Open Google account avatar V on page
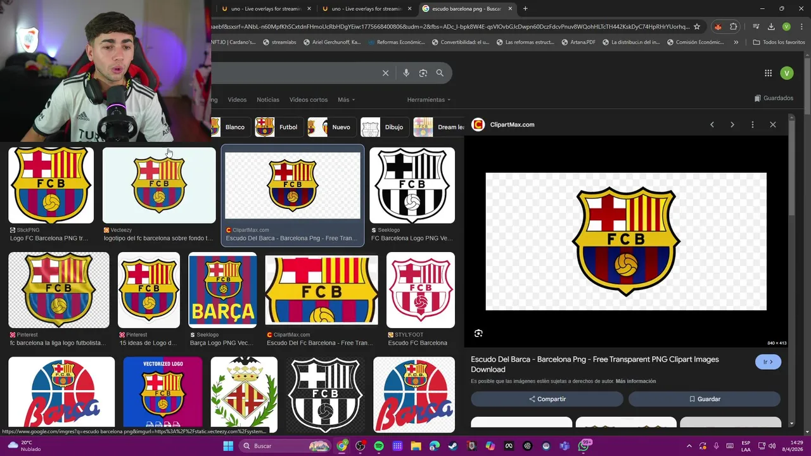The height and width of the screenshot is (456, 811). (786, 73)
